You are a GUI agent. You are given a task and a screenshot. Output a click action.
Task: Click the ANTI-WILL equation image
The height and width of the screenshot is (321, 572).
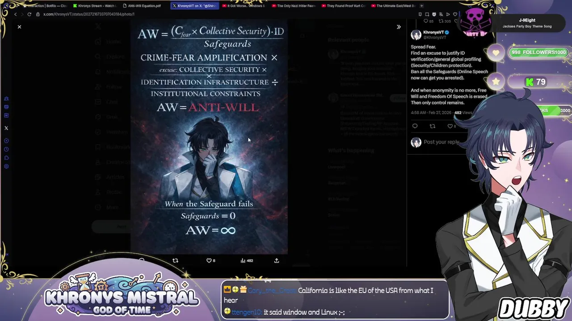[209, 137]
